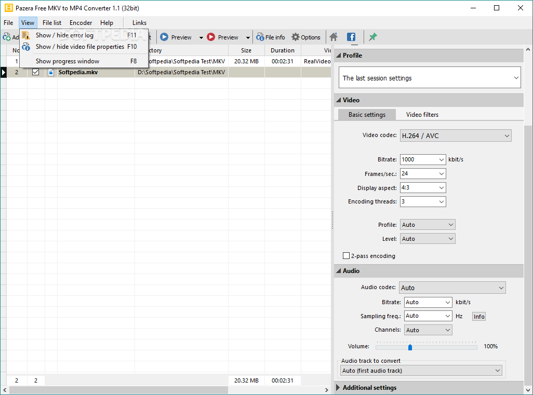
Task: Click the error log menu icon
Action: [x=26, y=35]
